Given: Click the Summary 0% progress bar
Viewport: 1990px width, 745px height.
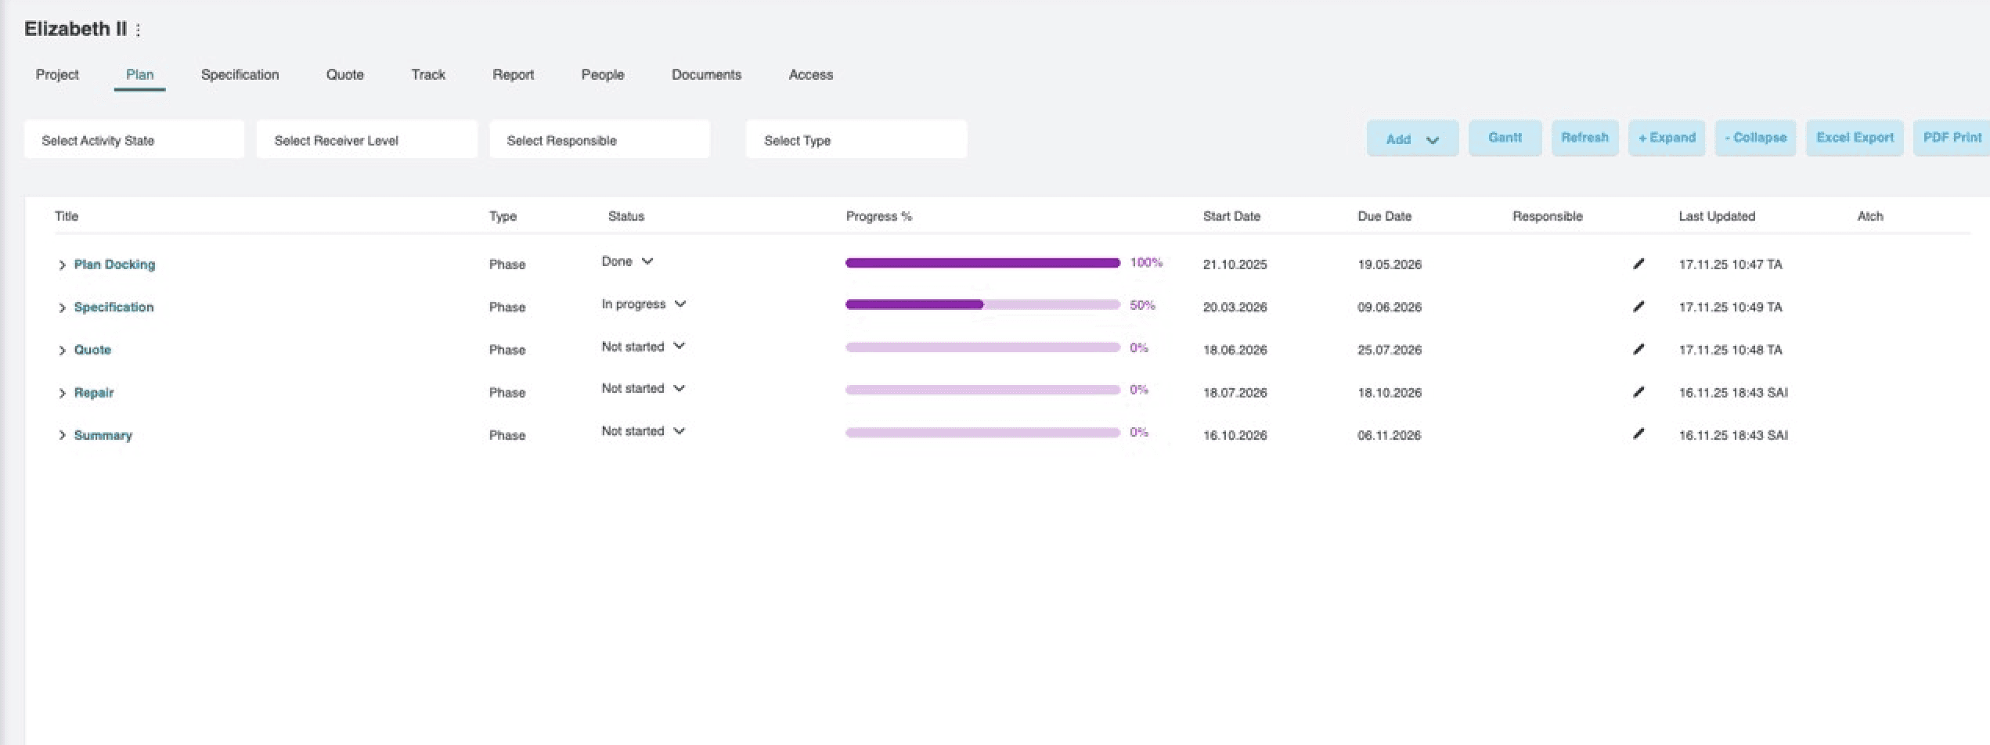Looking at the screenshot, I should click(x=982, y=432).
